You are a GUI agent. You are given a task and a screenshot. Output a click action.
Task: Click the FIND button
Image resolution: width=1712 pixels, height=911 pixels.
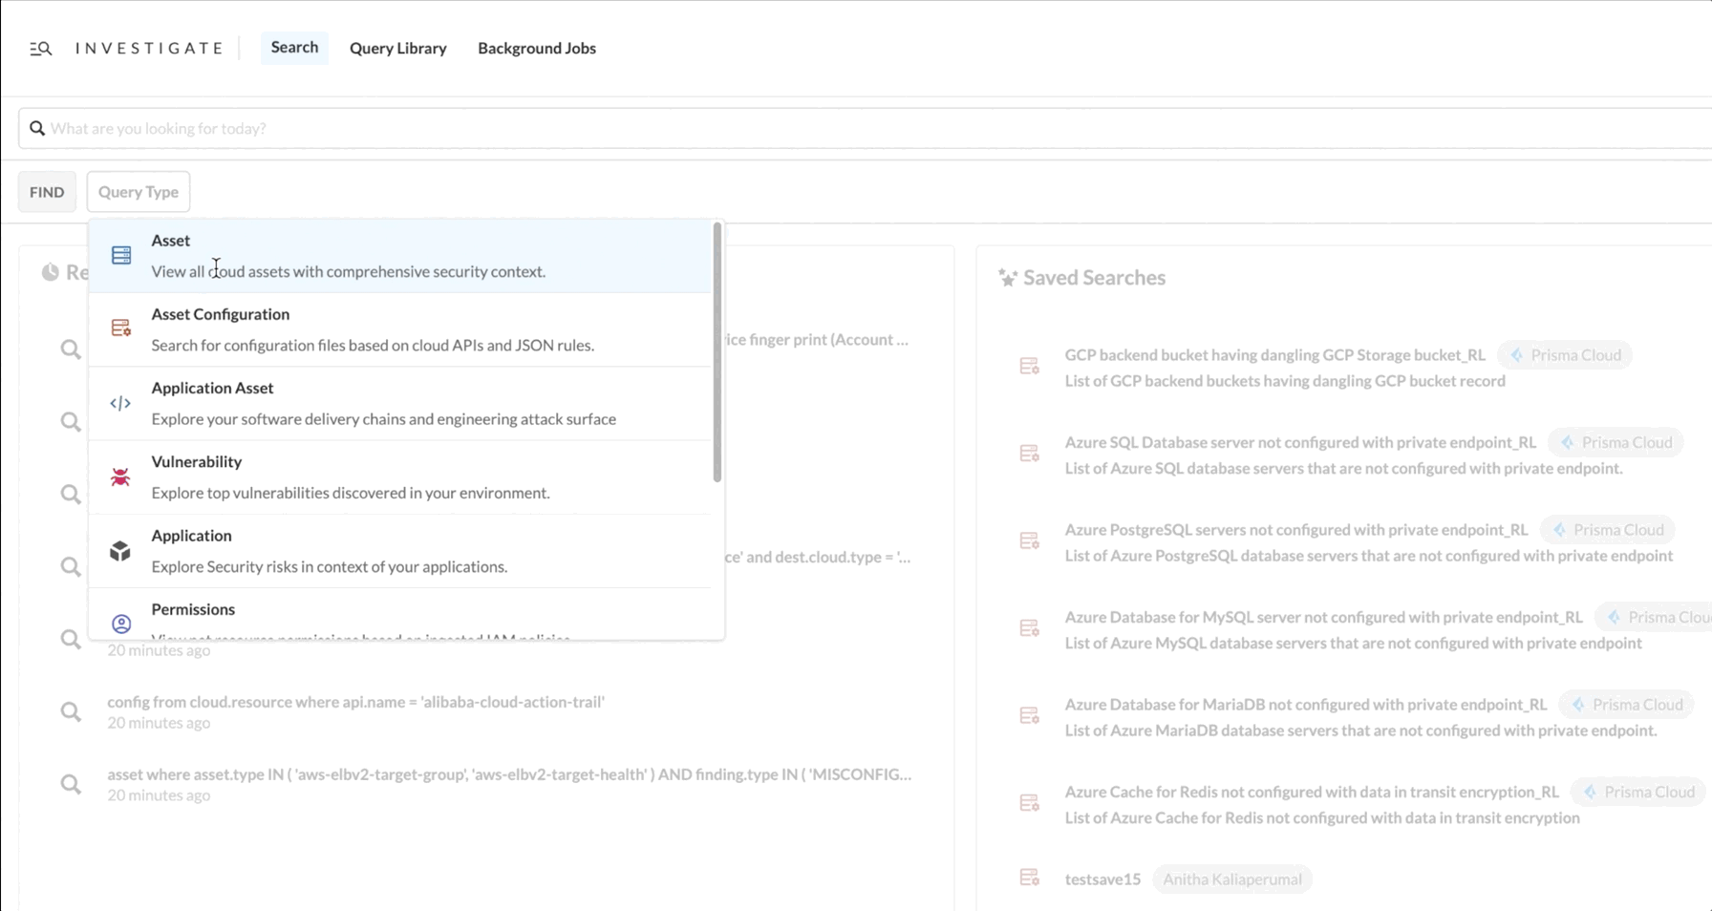[47, 192]
